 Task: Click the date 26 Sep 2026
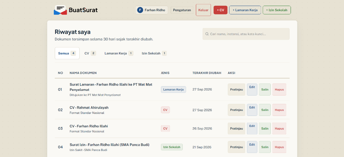tap(202, 128)
